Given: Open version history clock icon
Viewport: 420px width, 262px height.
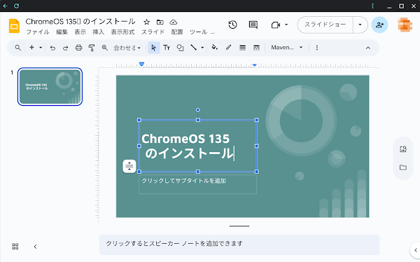Looking at the screenshot, I should pyautogui.click(x=232, y=25).
